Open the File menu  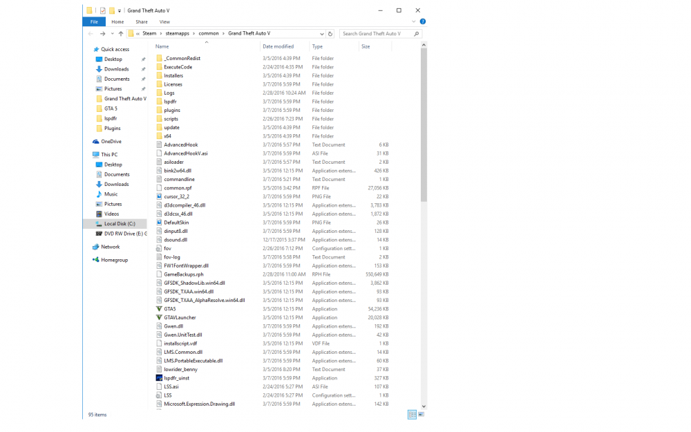(x=94, y=21)
